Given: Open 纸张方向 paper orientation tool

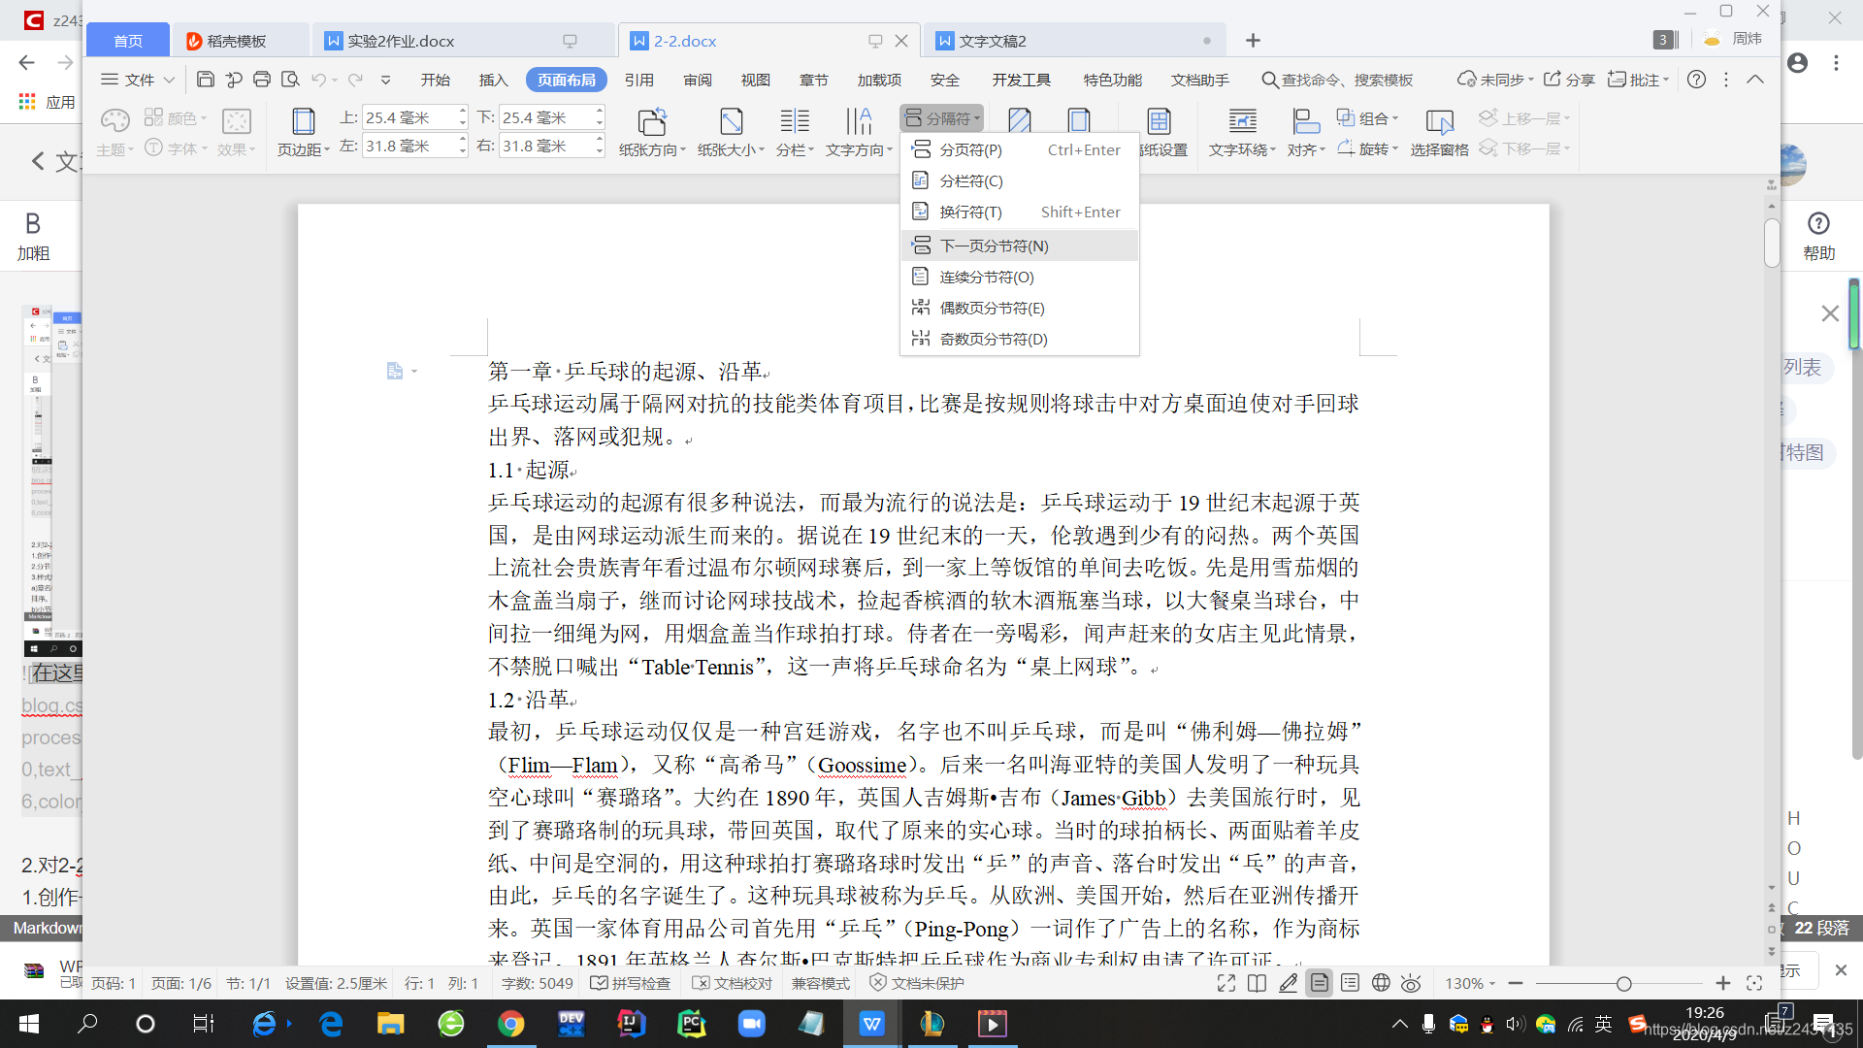Looking at the screenshot, I should 652,131.
